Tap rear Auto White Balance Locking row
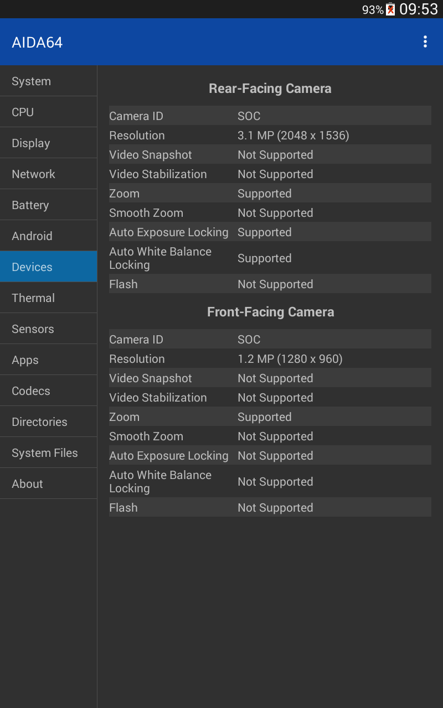 (270, 258)
